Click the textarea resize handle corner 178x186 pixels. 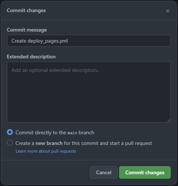168,121
